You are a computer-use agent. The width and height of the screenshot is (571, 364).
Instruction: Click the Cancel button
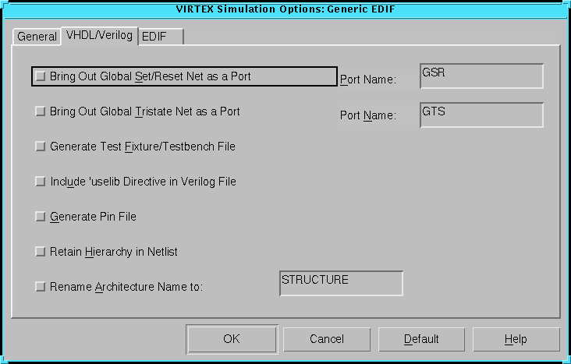coord(327,339)
